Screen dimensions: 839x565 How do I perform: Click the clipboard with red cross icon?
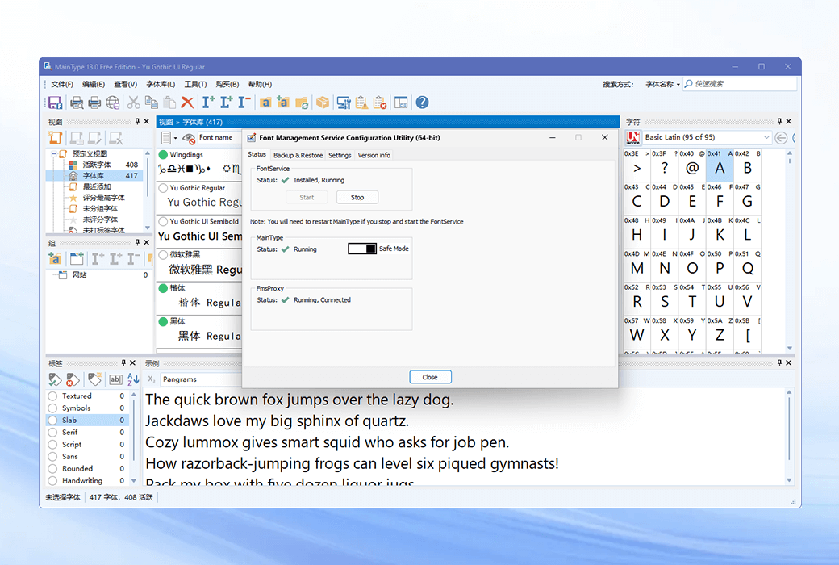pyautogui.click(x=380, y=103)
